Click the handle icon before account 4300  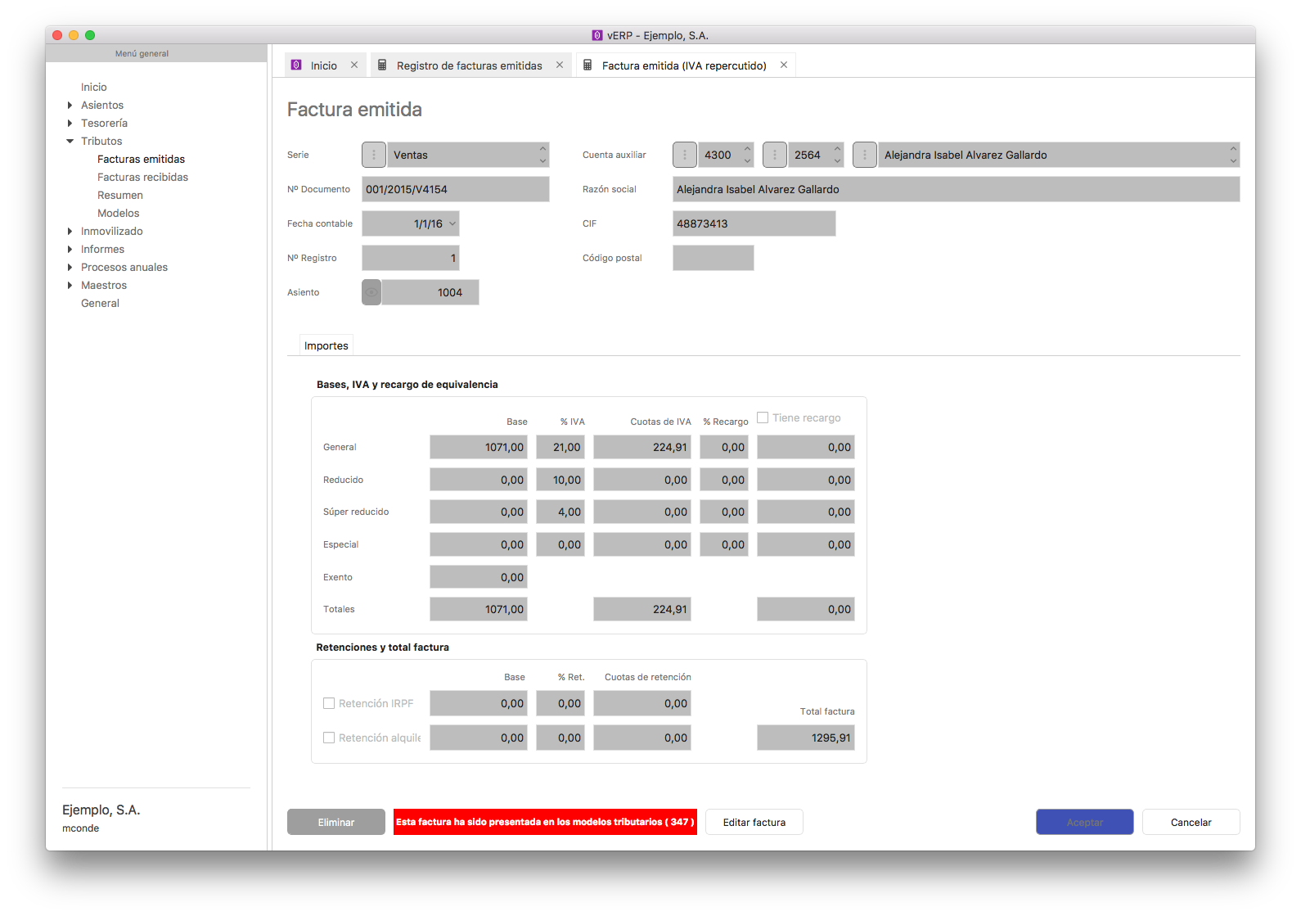685,155
